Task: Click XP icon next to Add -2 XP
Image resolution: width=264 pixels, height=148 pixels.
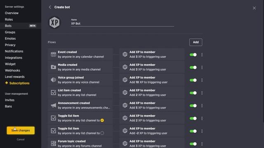Action: tap(125, 131)
